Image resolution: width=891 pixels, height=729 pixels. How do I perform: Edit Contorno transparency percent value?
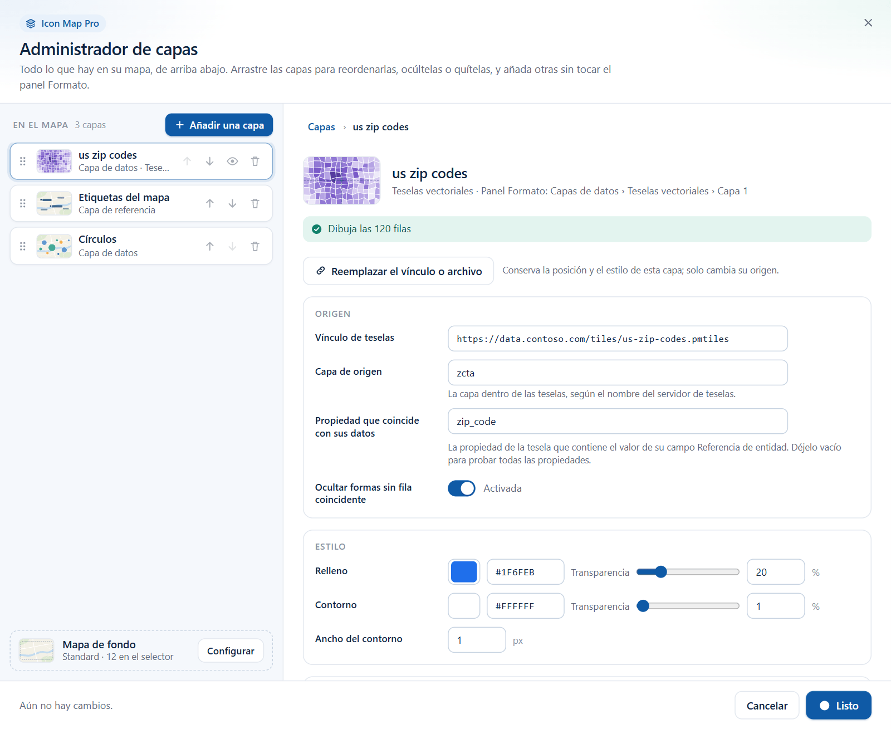pos(776,606)
